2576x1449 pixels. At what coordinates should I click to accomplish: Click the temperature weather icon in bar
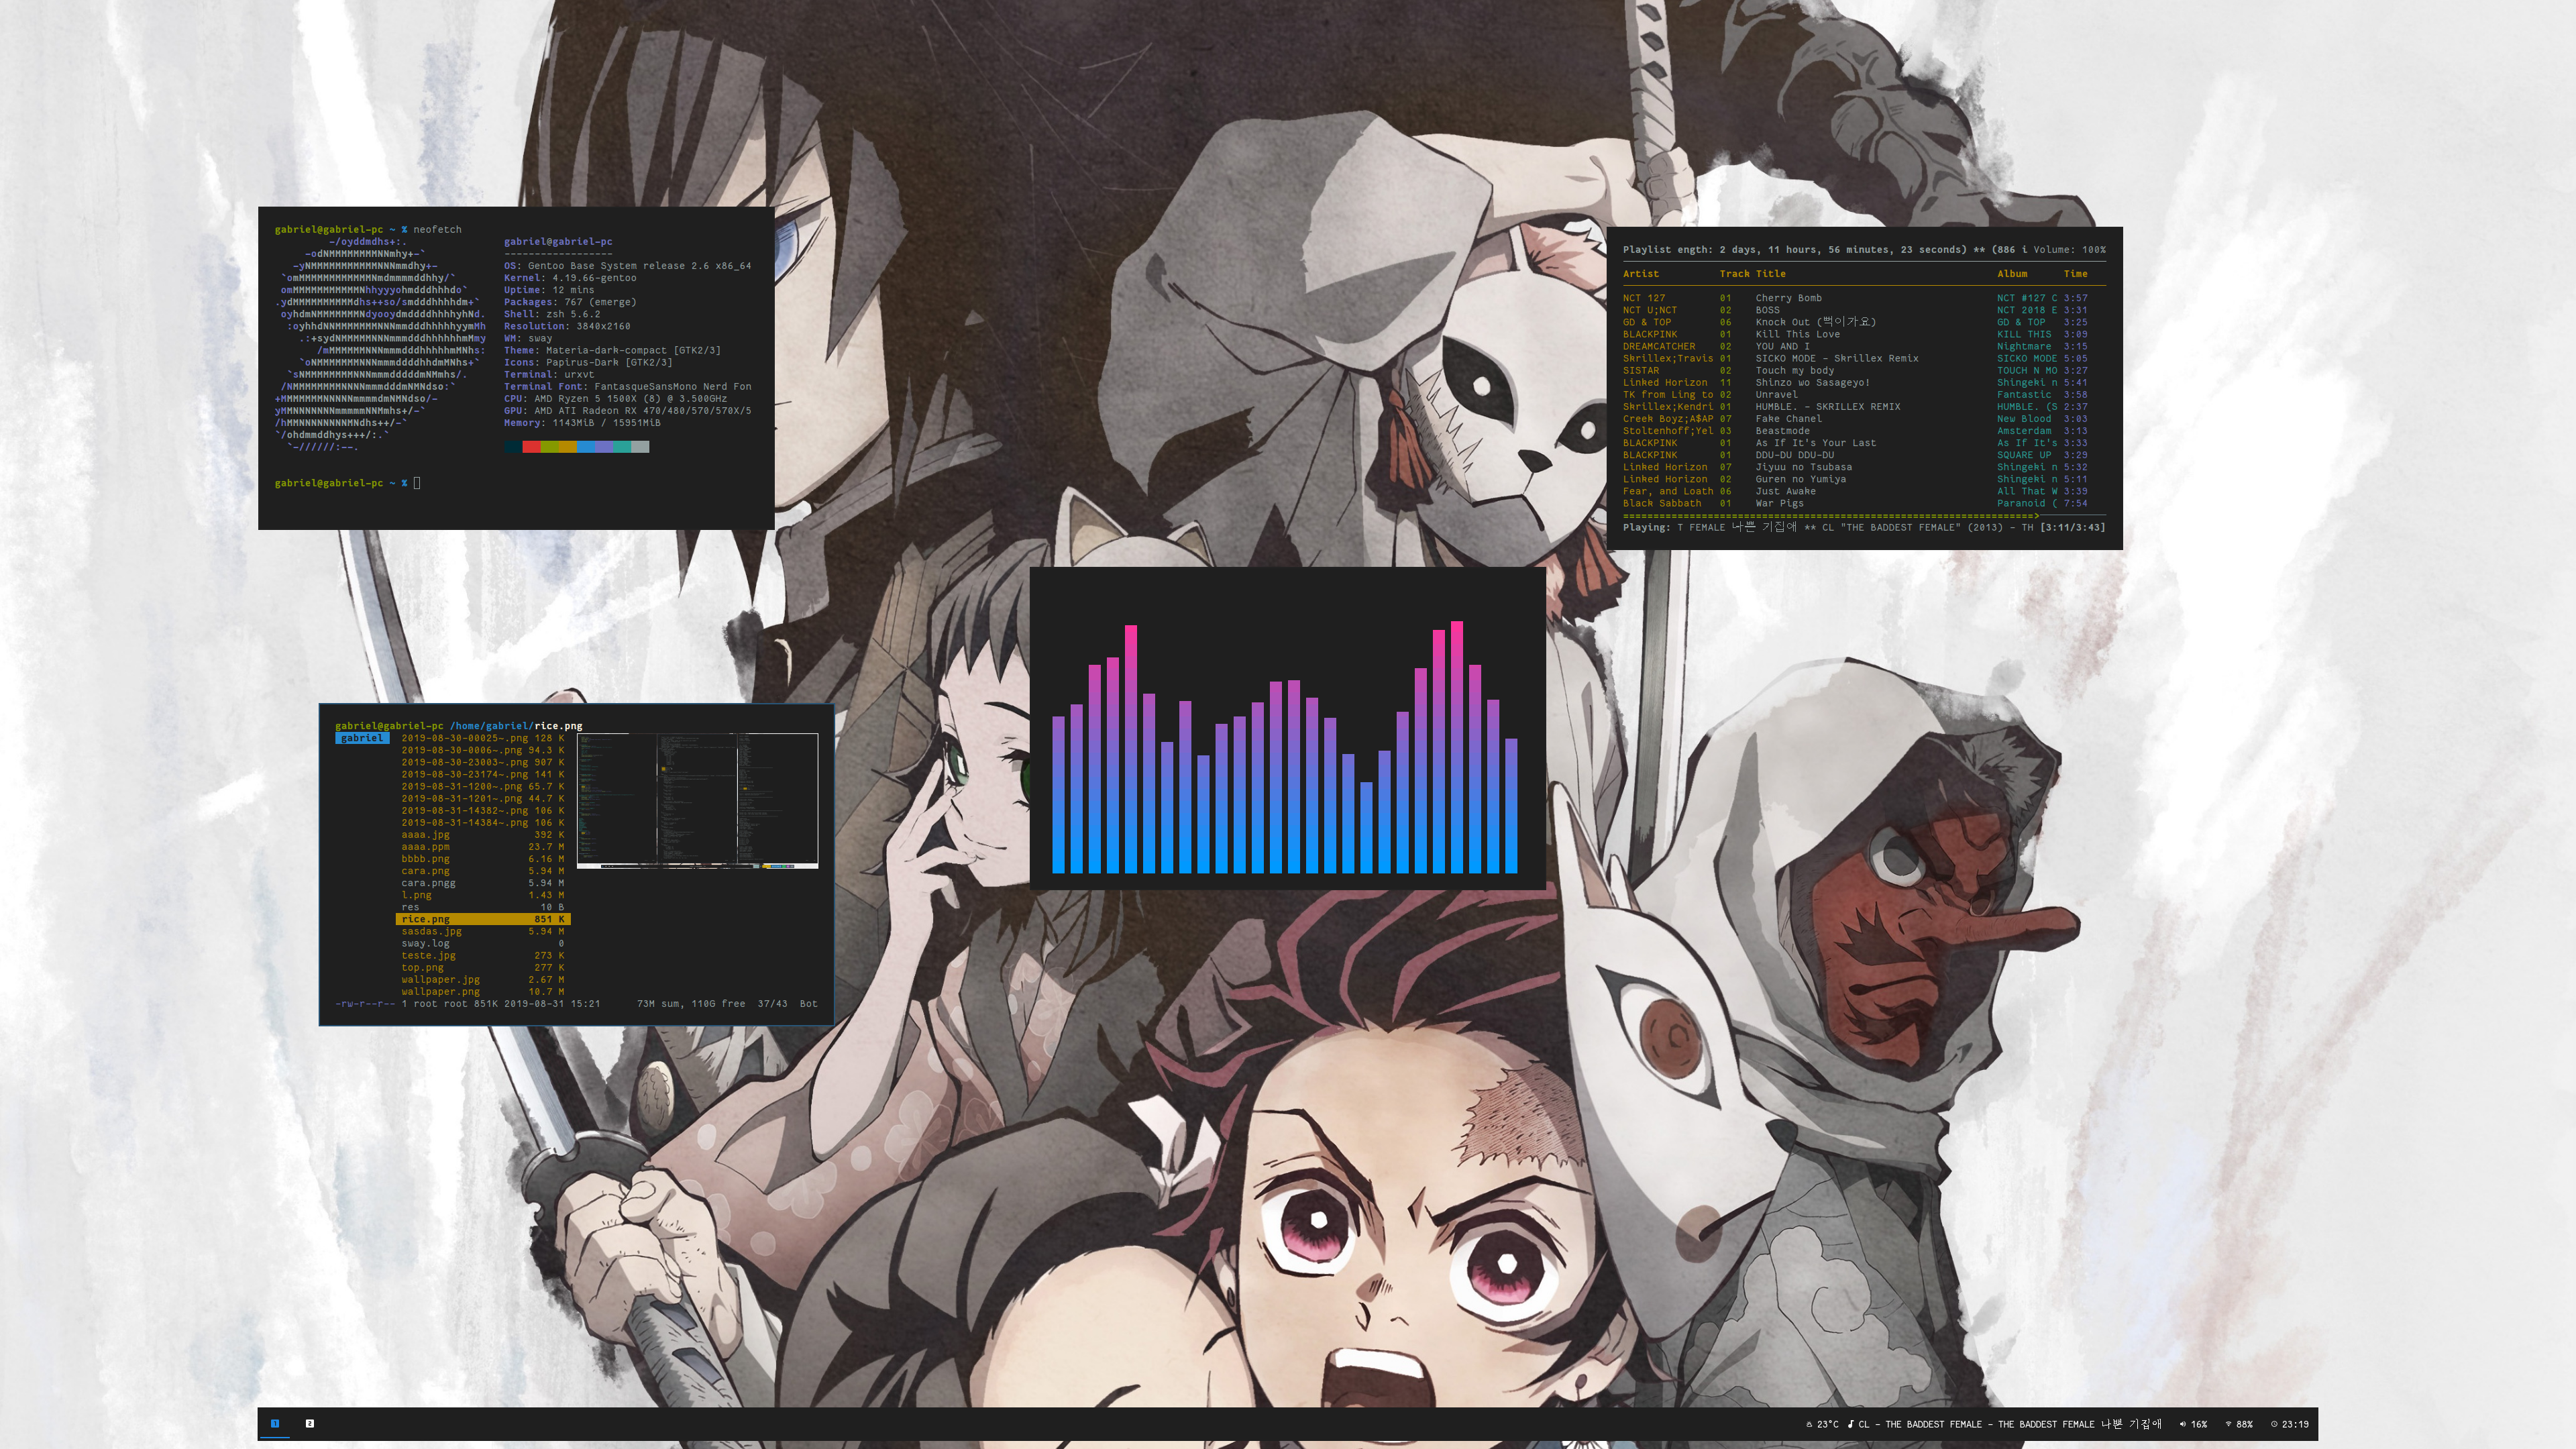click(1809, 1424)
